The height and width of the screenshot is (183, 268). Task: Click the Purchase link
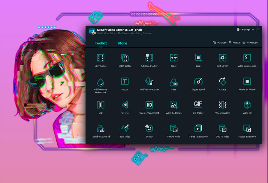(x=220, y=43)
